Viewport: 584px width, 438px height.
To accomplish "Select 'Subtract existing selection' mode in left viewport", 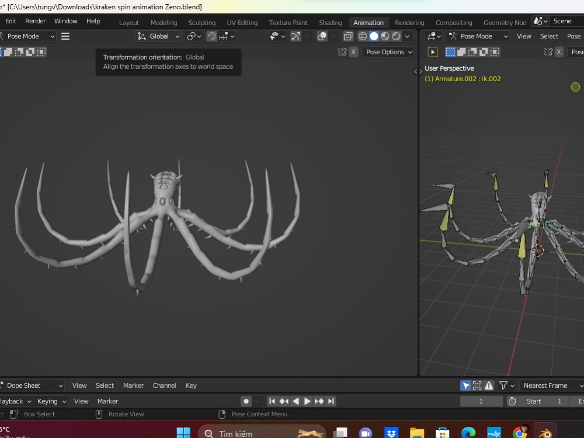I will pos(19,52).
